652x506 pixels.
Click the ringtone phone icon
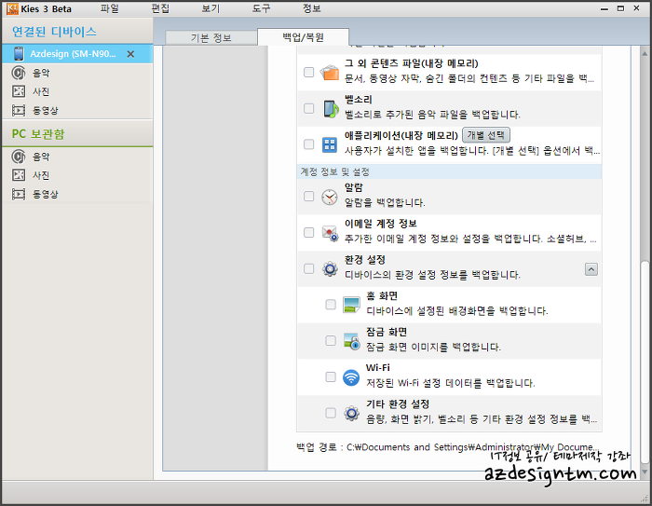[331, 109]
